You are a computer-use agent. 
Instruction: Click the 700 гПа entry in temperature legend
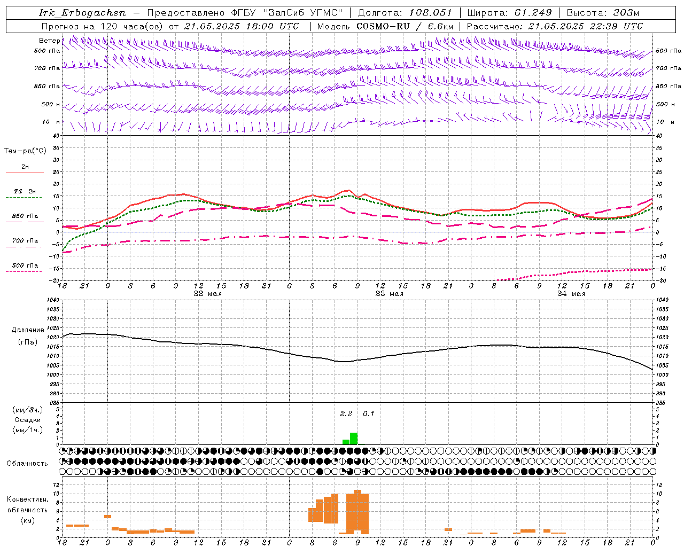coord(25,240)
